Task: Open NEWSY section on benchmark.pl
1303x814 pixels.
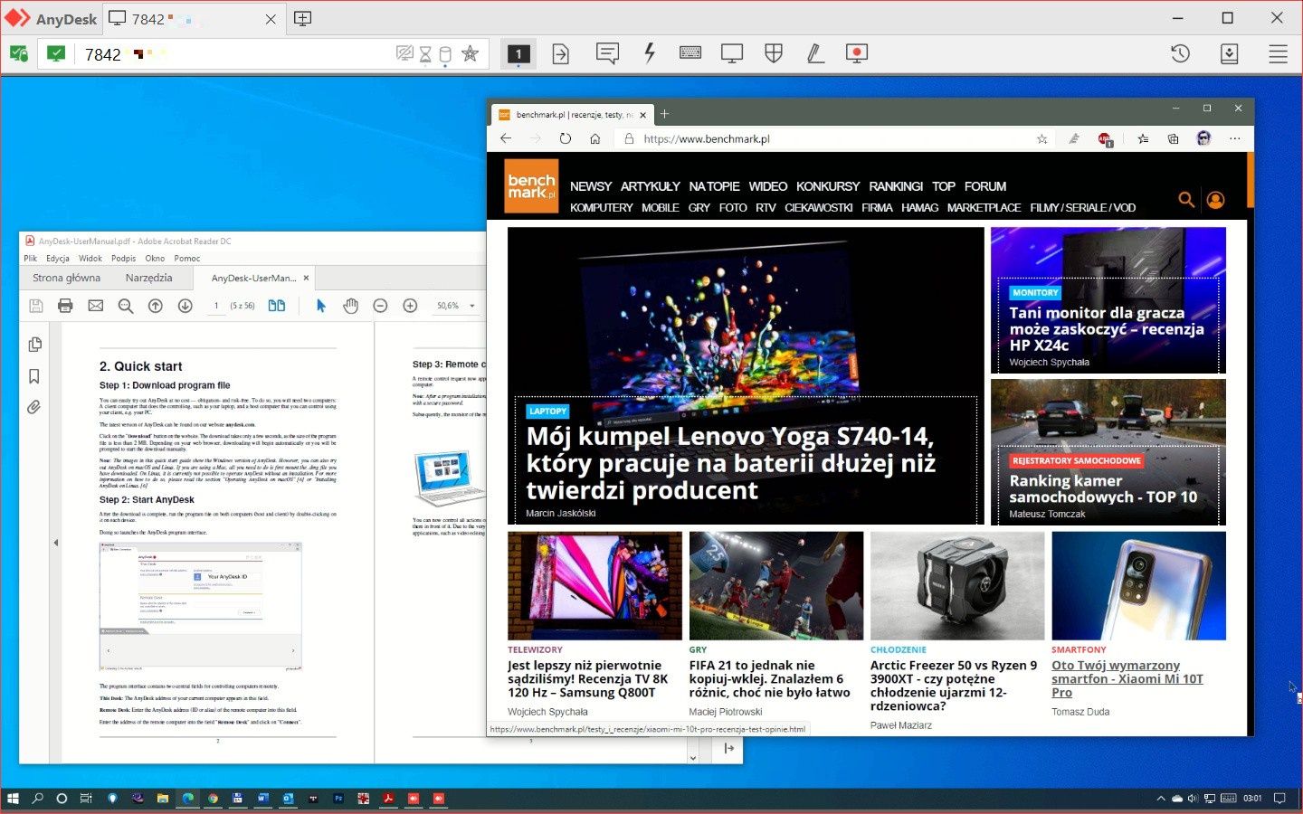Action: pyautogui.click(x=591, y=186)
